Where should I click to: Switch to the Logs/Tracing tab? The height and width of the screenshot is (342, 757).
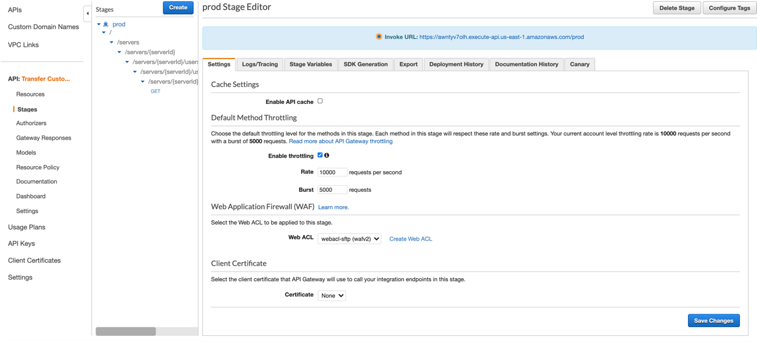click(260, 64)
